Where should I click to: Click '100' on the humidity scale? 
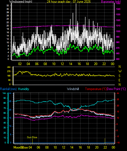click(4, 93)
